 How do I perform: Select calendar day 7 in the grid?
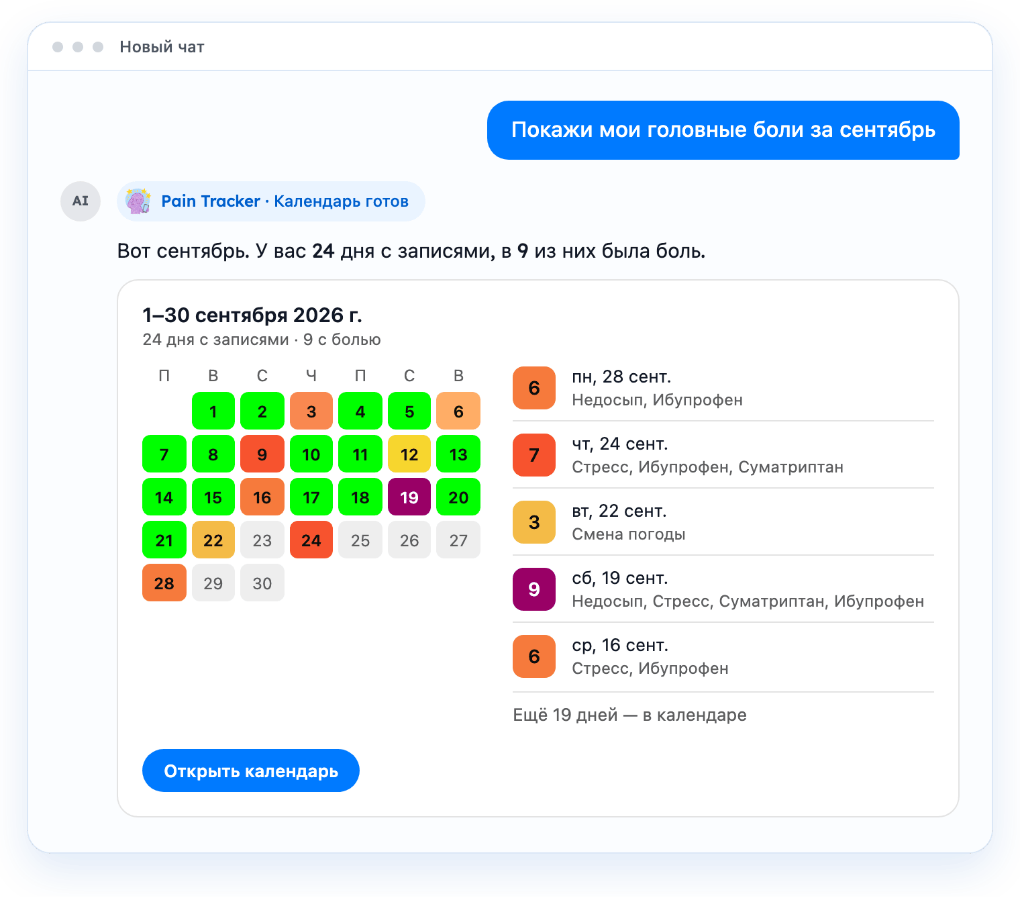pyautogui.click(x=164, y=454)
